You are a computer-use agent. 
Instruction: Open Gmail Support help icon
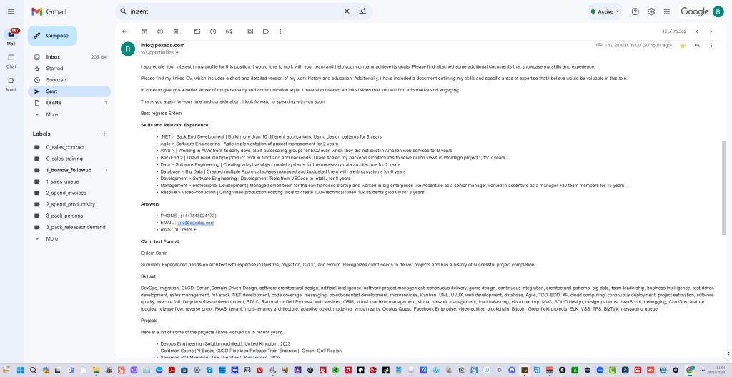tap(635, 11)
